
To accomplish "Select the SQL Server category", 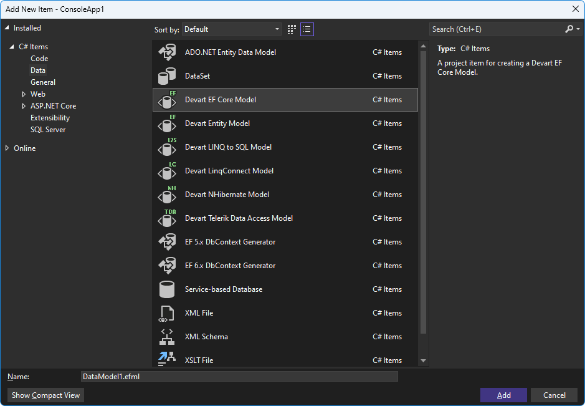I will 48,130.
